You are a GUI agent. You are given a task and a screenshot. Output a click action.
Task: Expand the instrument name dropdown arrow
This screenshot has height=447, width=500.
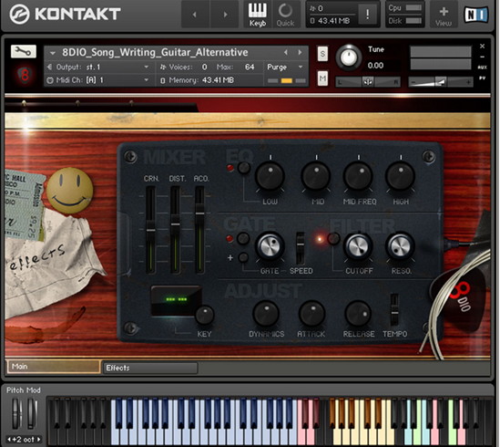pyautogui.click(x=53, y=53)
